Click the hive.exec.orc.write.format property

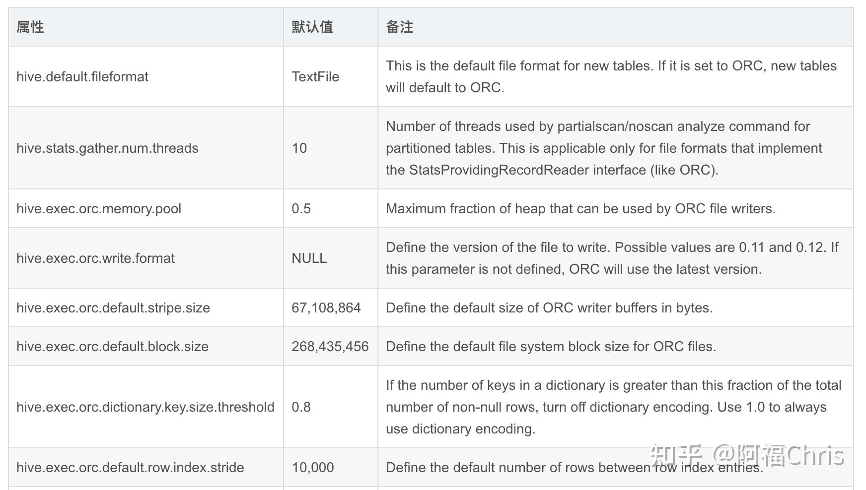(x=95, y=258)
